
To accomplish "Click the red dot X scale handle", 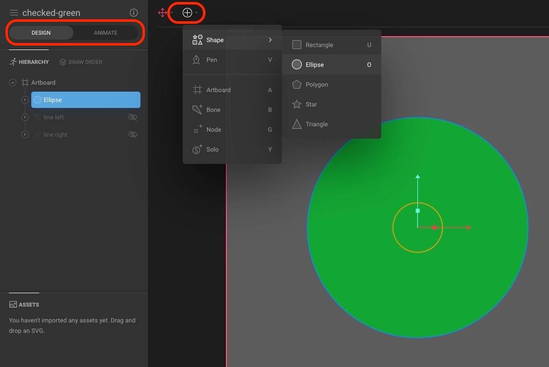I will click(434, 228).
